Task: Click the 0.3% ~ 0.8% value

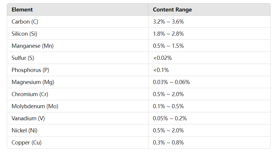Action: click(x=168, y=142)
